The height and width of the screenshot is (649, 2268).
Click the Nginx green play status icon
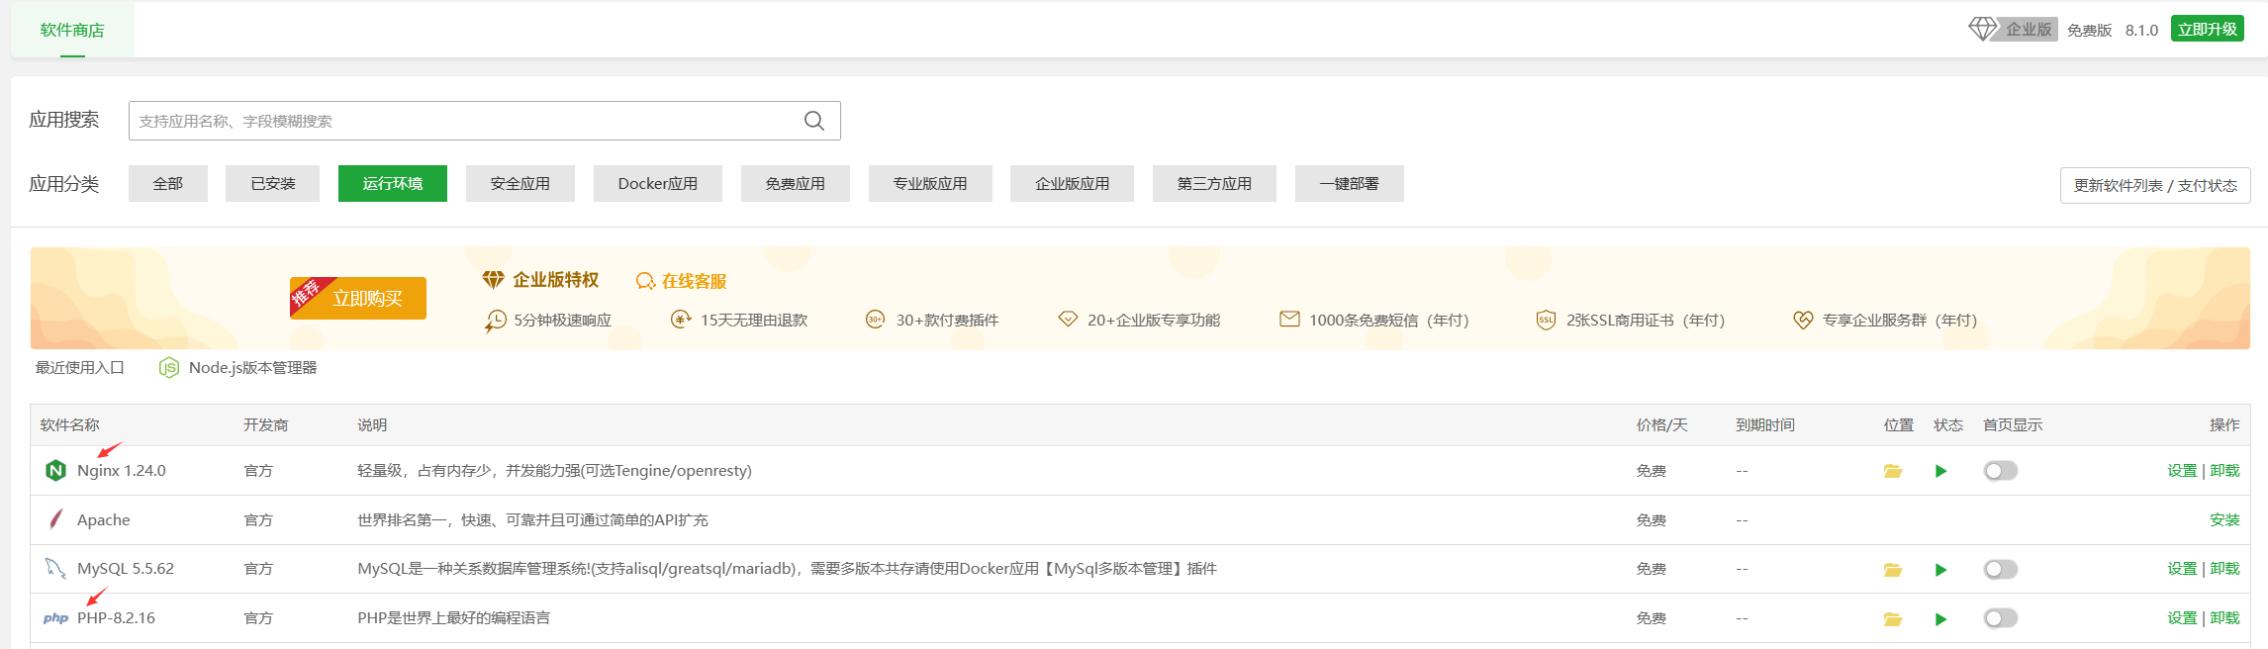pyautogui.click(x=1940, y=471)
